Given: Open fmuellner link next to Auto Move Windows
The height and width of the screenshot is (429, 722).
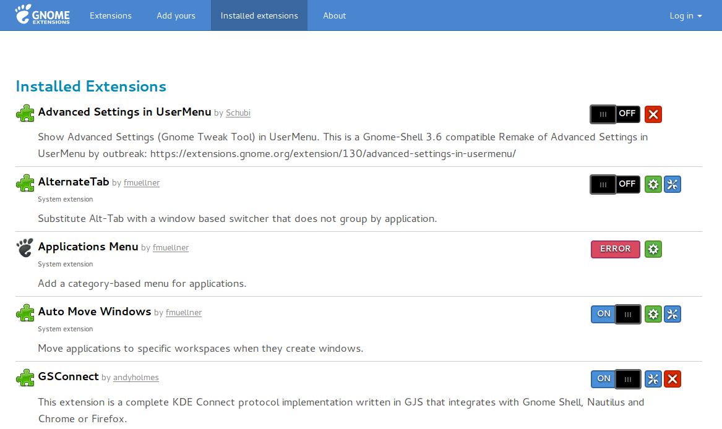Looking at the screenshot, I should click(x=184, y=313).
